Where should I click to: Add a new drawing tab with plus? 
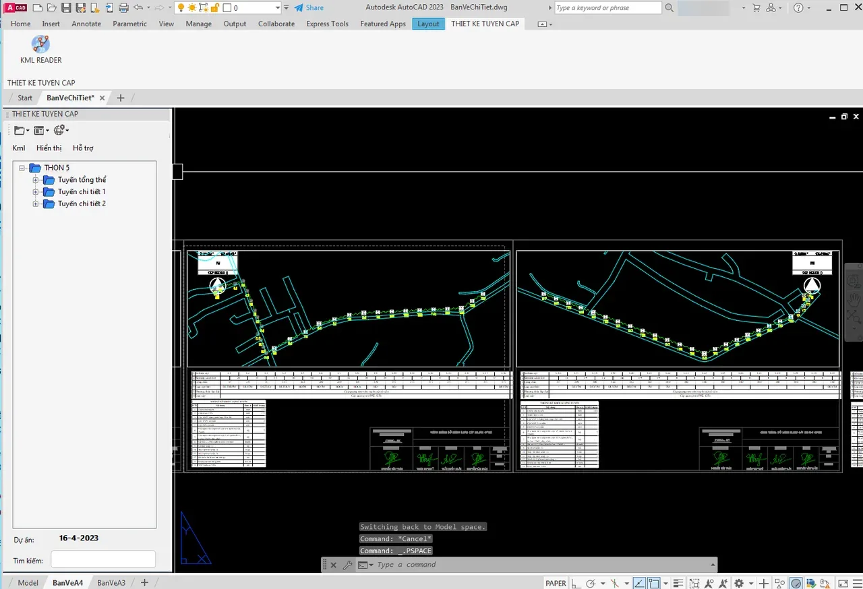pos(121,98)
